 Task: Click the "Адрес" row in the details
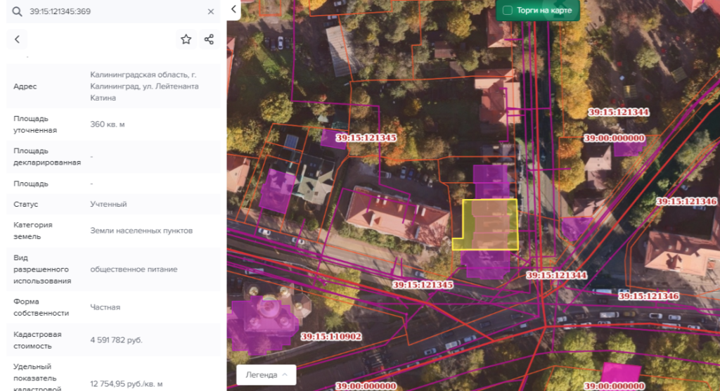point(112,86)
